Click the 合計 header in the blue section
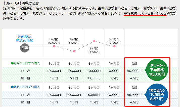The image size is (180, 107). [x=134, y=88]
